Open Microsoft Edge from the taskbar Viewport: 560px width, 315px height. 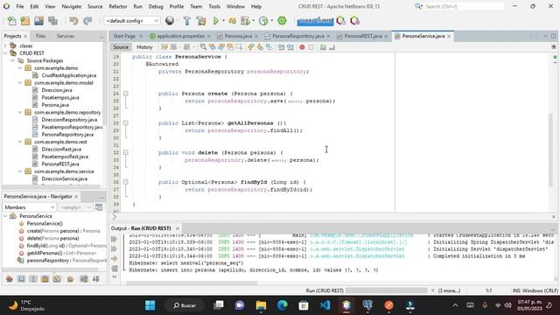click(282, 305)
